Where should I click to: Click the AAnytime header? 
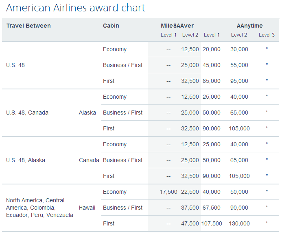249,26
